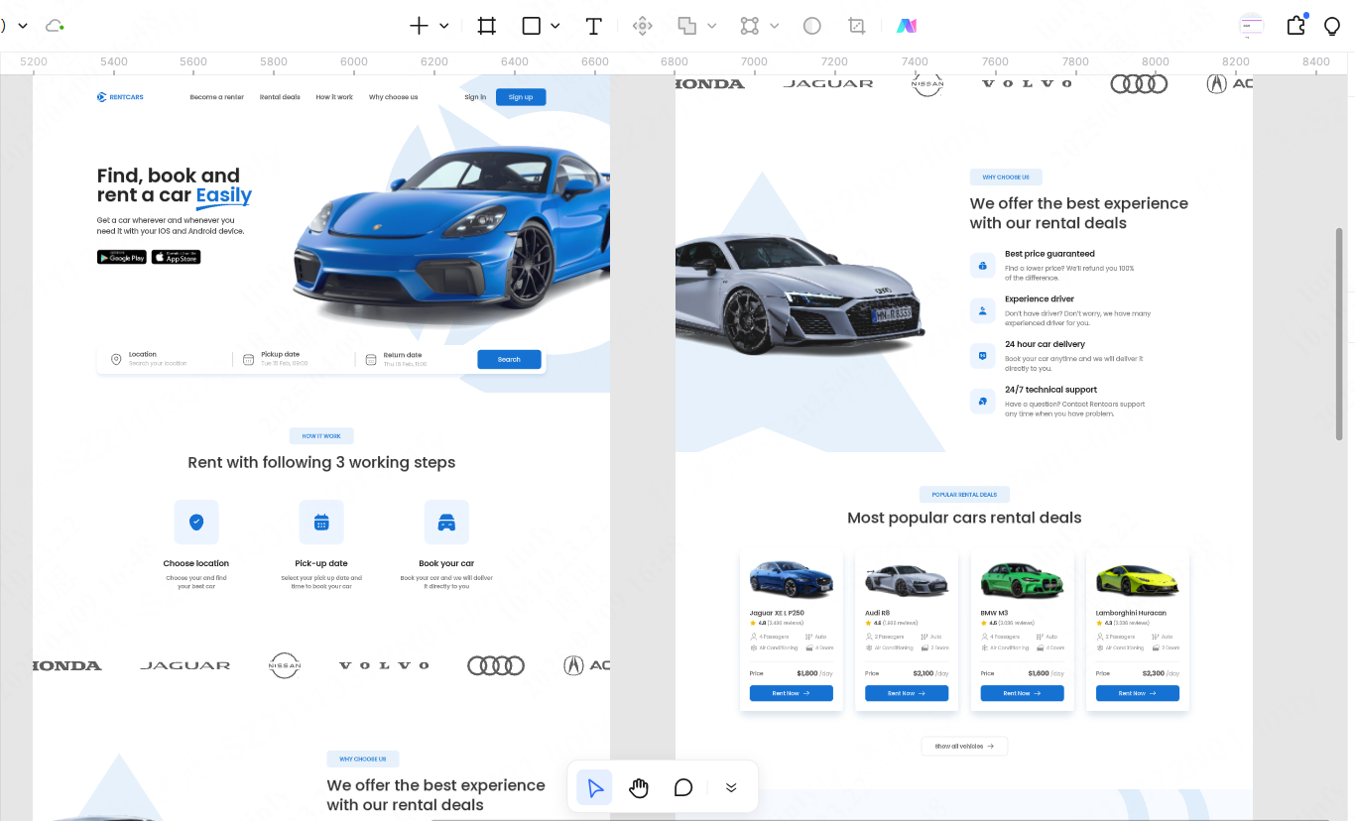This screenshot has width=1355, height=821.
Task: Click Rent Now on the BMW M3 card
Action: pos(1022,693)
